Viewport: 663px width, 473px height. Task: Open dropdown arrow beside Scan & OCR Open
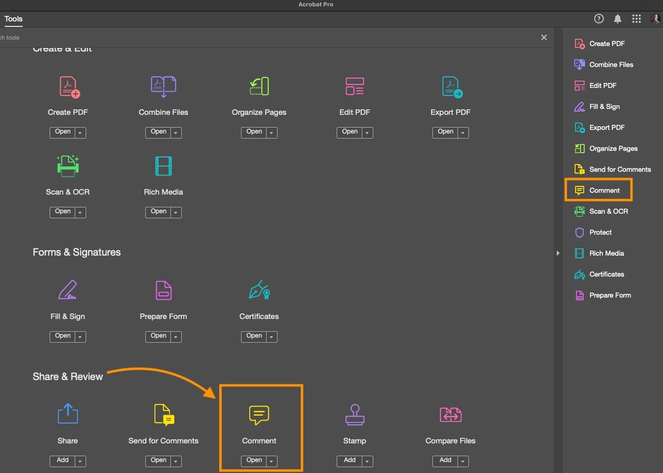[x=80, y=212]
